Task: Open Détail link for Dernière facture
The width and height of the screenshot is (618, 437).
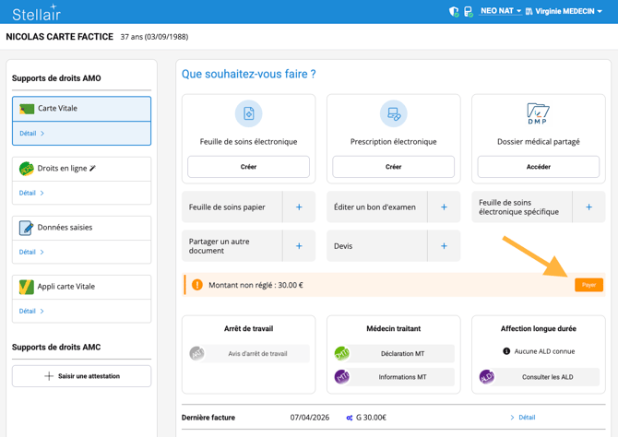Action: click(523, 418)
